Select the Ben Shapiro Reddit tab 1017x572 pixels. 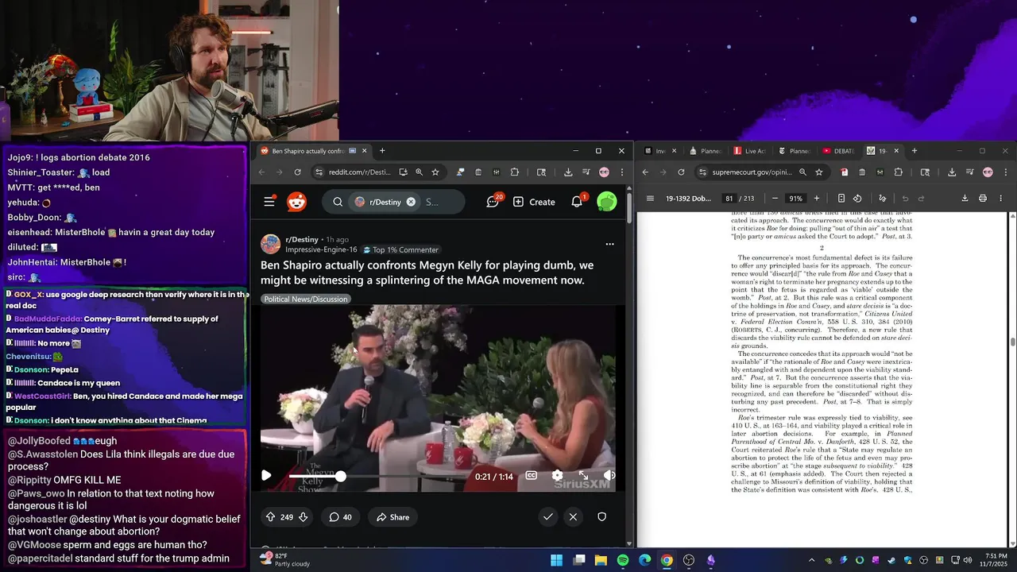(x=313, y=151)
